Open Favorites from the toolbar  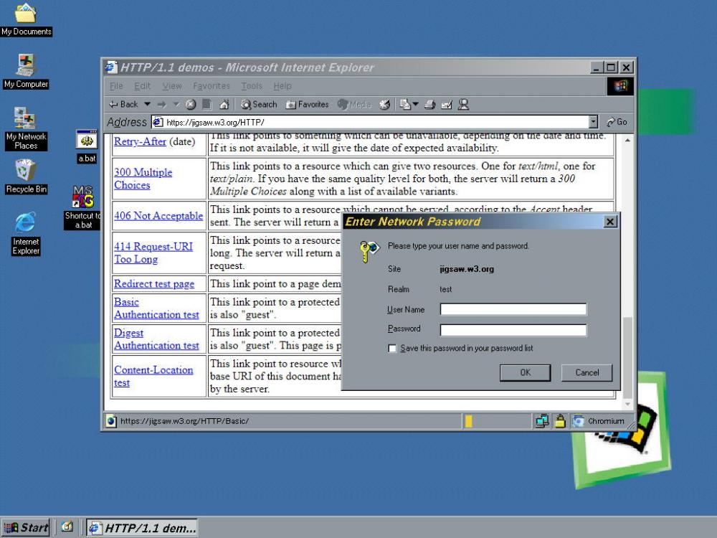point(307,105)
